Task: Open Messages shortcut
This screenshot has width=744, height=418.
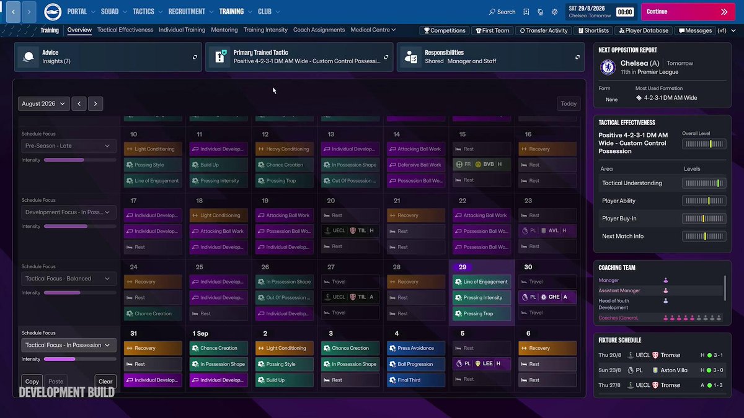Action: (695, 30)
